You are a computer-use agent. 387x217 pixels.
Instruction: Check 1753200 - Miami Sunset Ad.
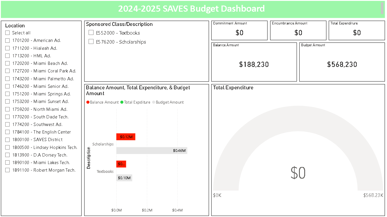8,102
